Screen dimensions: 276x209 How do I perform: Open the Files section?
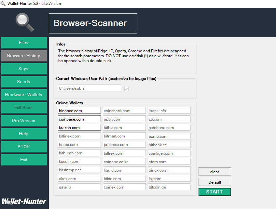24,43
